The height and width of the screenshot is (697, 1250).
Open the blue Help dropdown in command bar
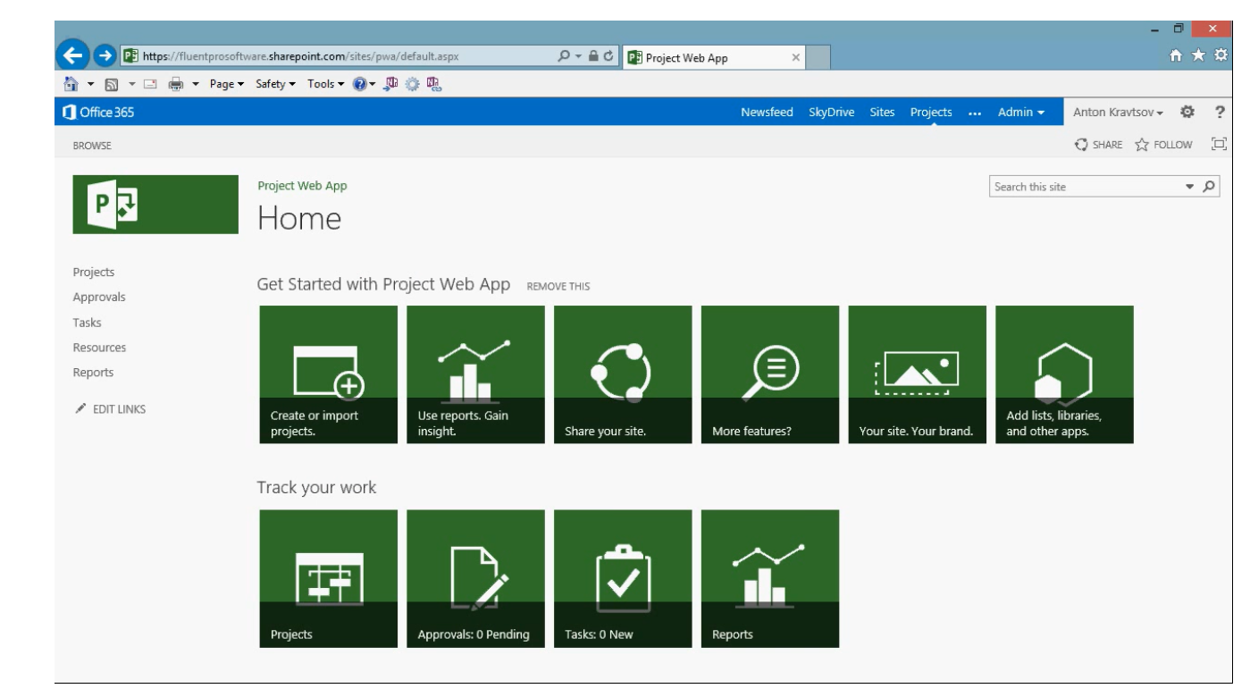click(x=363, y=84)
